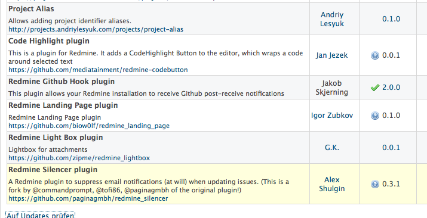Select the 'Code Highlight plugin' title
The image size is (427, 218).
click(x=49, y=41)
